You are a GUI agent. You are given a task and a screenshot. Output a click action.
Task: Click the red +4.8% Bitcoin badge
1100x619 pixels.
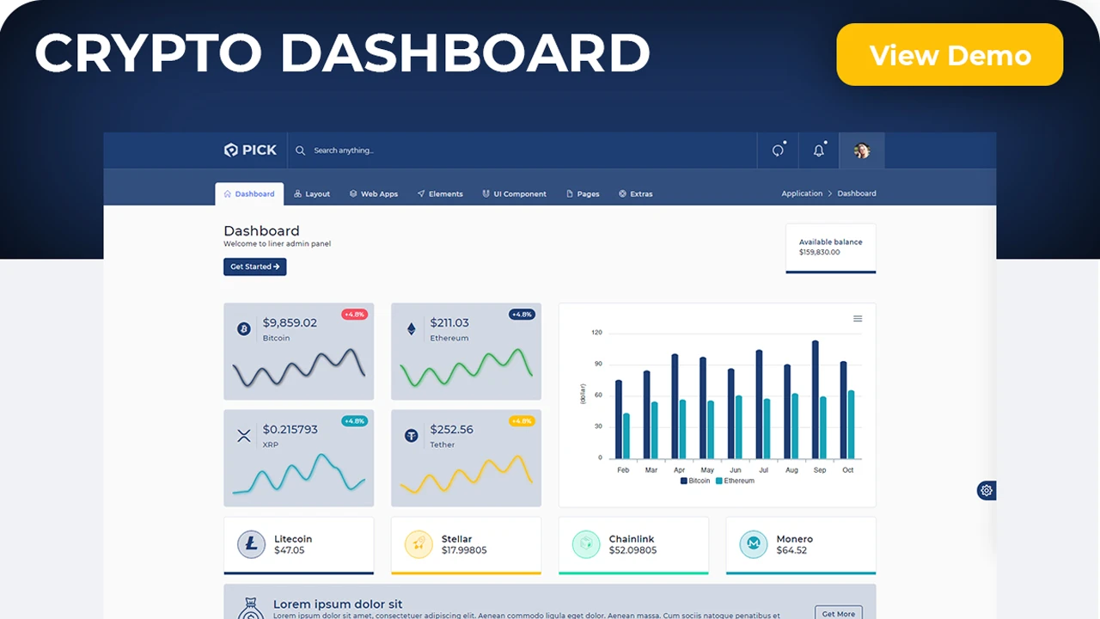[354, 315]
